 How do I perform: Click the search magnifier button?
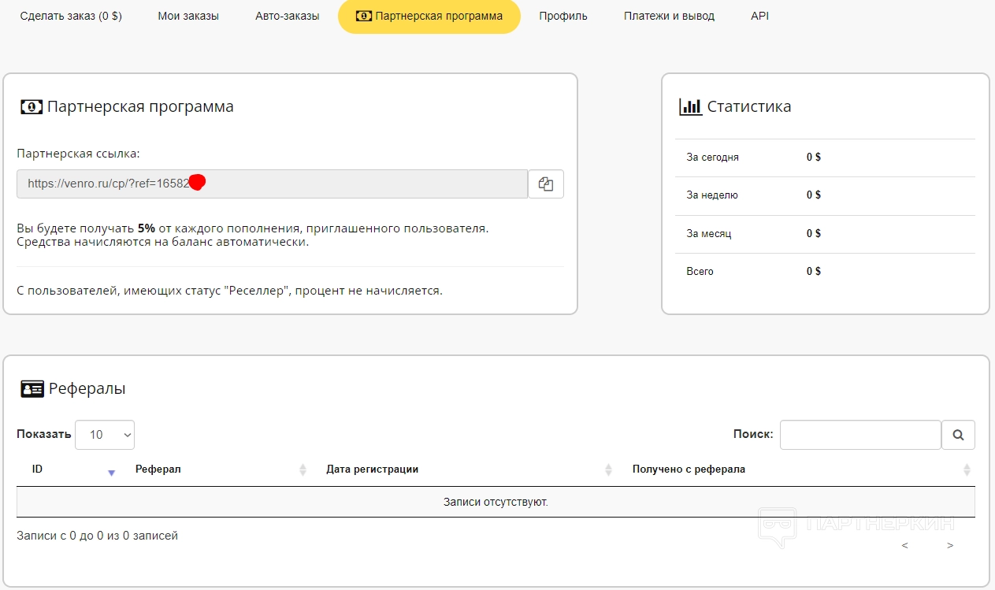click(958, 435)
